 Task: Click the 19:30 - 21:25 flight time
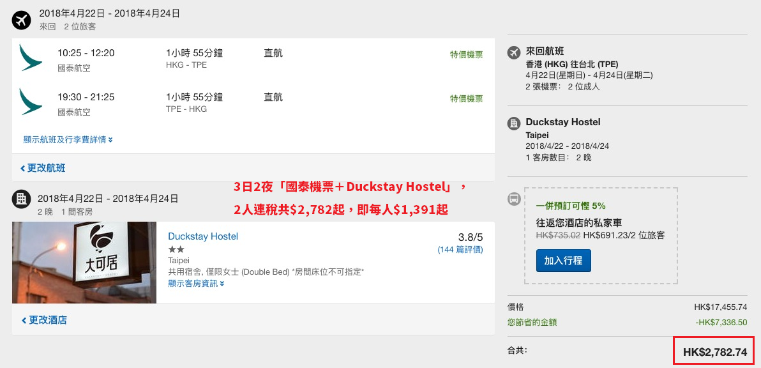pos(86,97)
